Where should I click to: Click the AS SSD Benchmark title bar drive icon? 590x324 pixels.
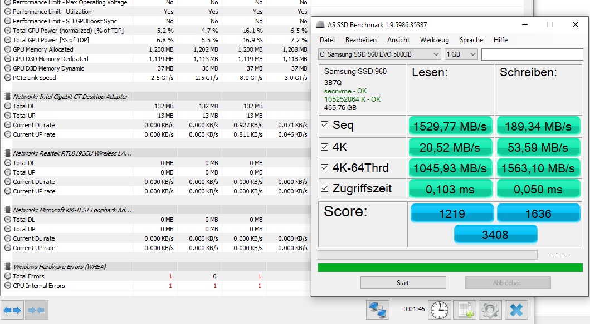pos(320,25)
